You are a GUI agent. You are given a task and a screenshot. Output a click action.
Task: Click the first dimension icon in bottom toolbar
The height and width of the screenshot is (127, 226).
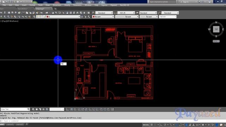click(x=67, y=109)
